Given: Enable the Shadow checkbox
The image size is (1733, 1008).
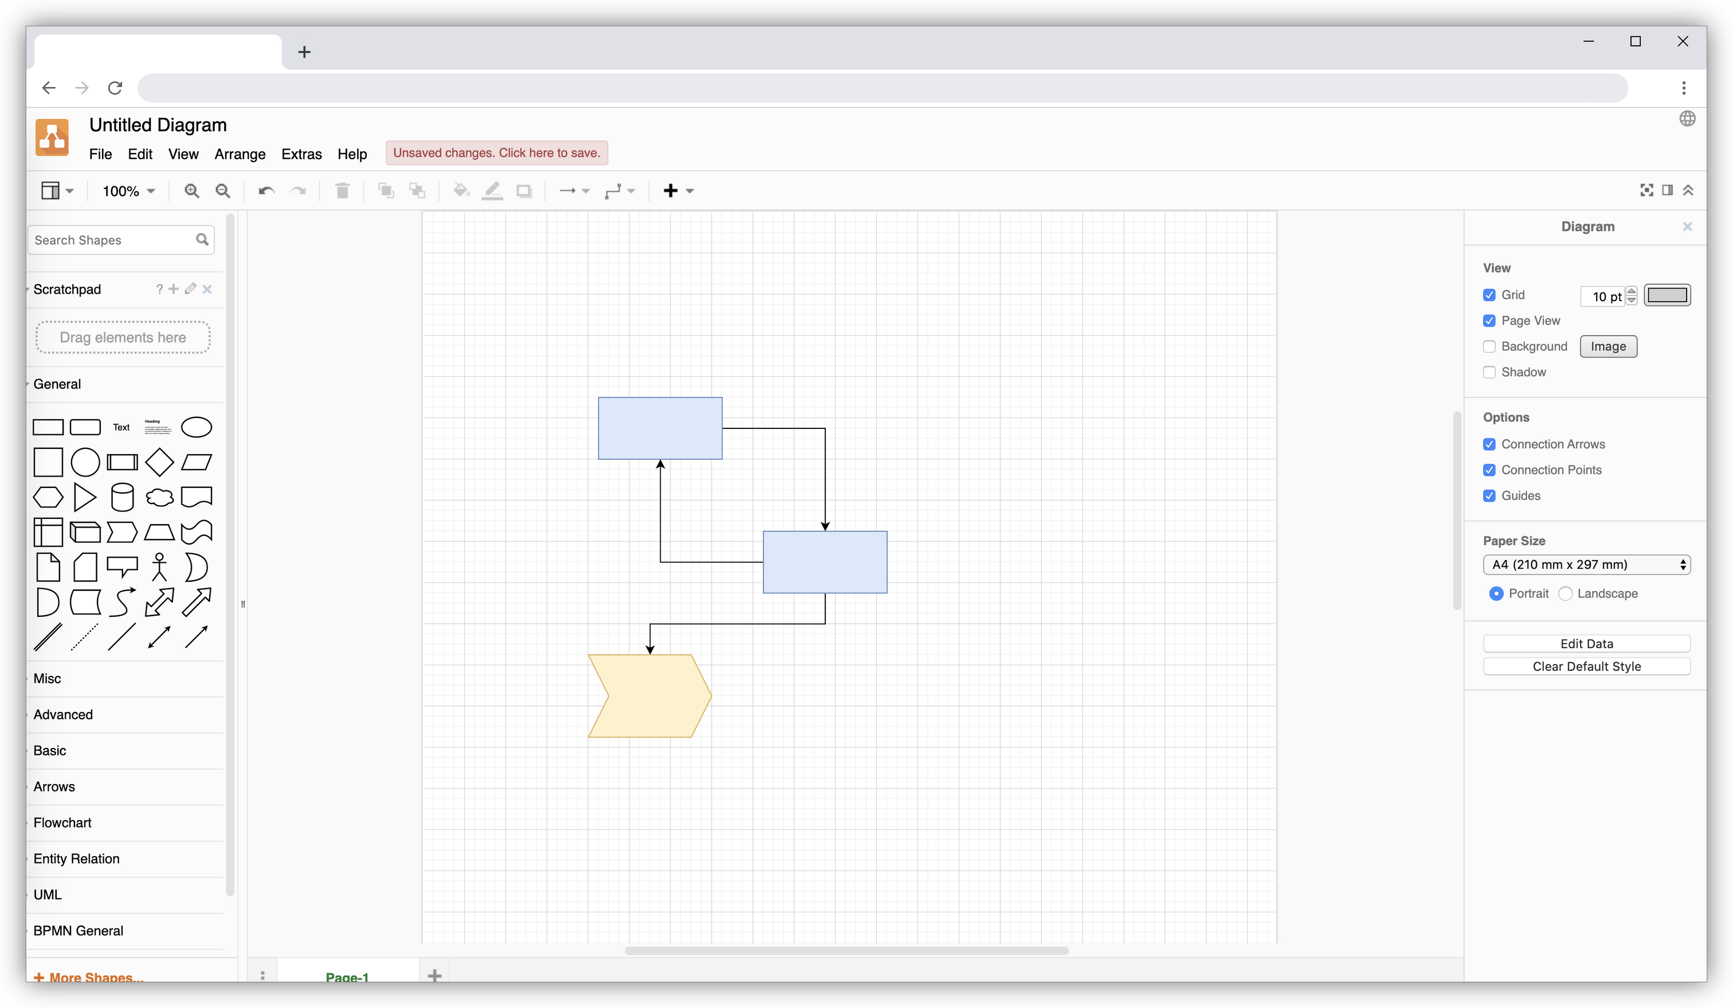Looking at the screenshot, I should tap(1489, 372).
